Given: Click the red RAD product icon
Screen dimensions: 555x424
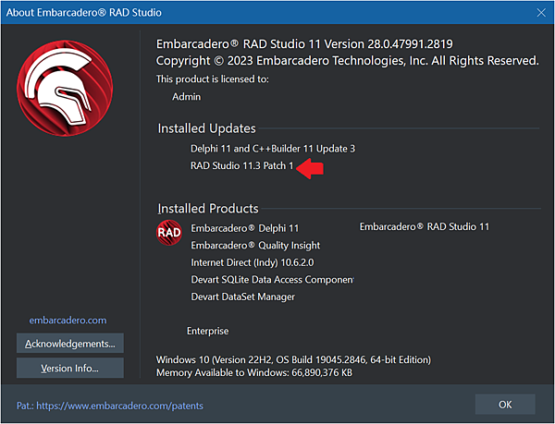Looking at the screenshot, I should 169,232.
